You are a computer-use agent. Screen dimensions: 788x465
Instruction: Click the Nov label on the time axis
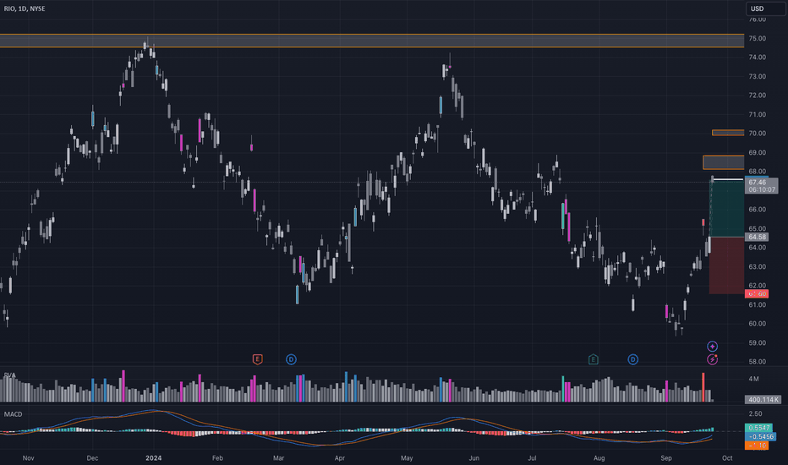28,458
